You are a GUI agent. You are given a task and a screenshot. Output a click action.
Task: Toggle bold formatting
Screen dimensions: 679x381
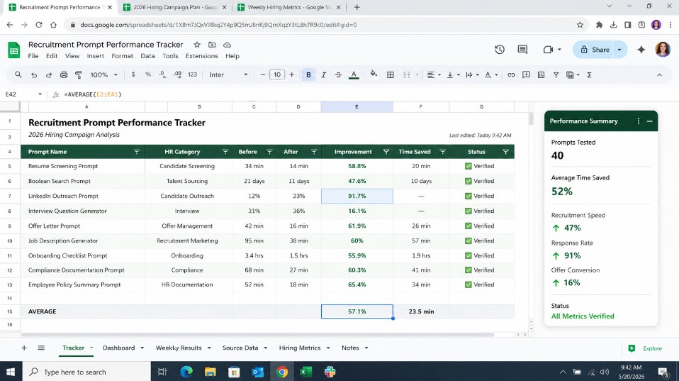pos(308,75)
